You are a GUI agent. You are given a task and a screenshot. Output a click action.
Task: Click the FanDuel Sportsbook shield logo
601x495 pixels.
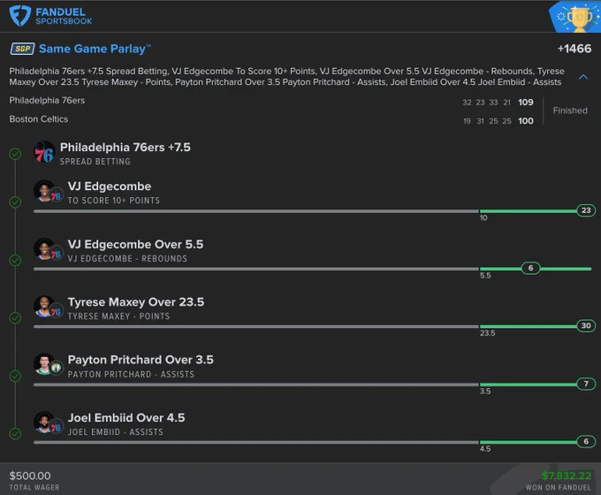click(20, 16)
